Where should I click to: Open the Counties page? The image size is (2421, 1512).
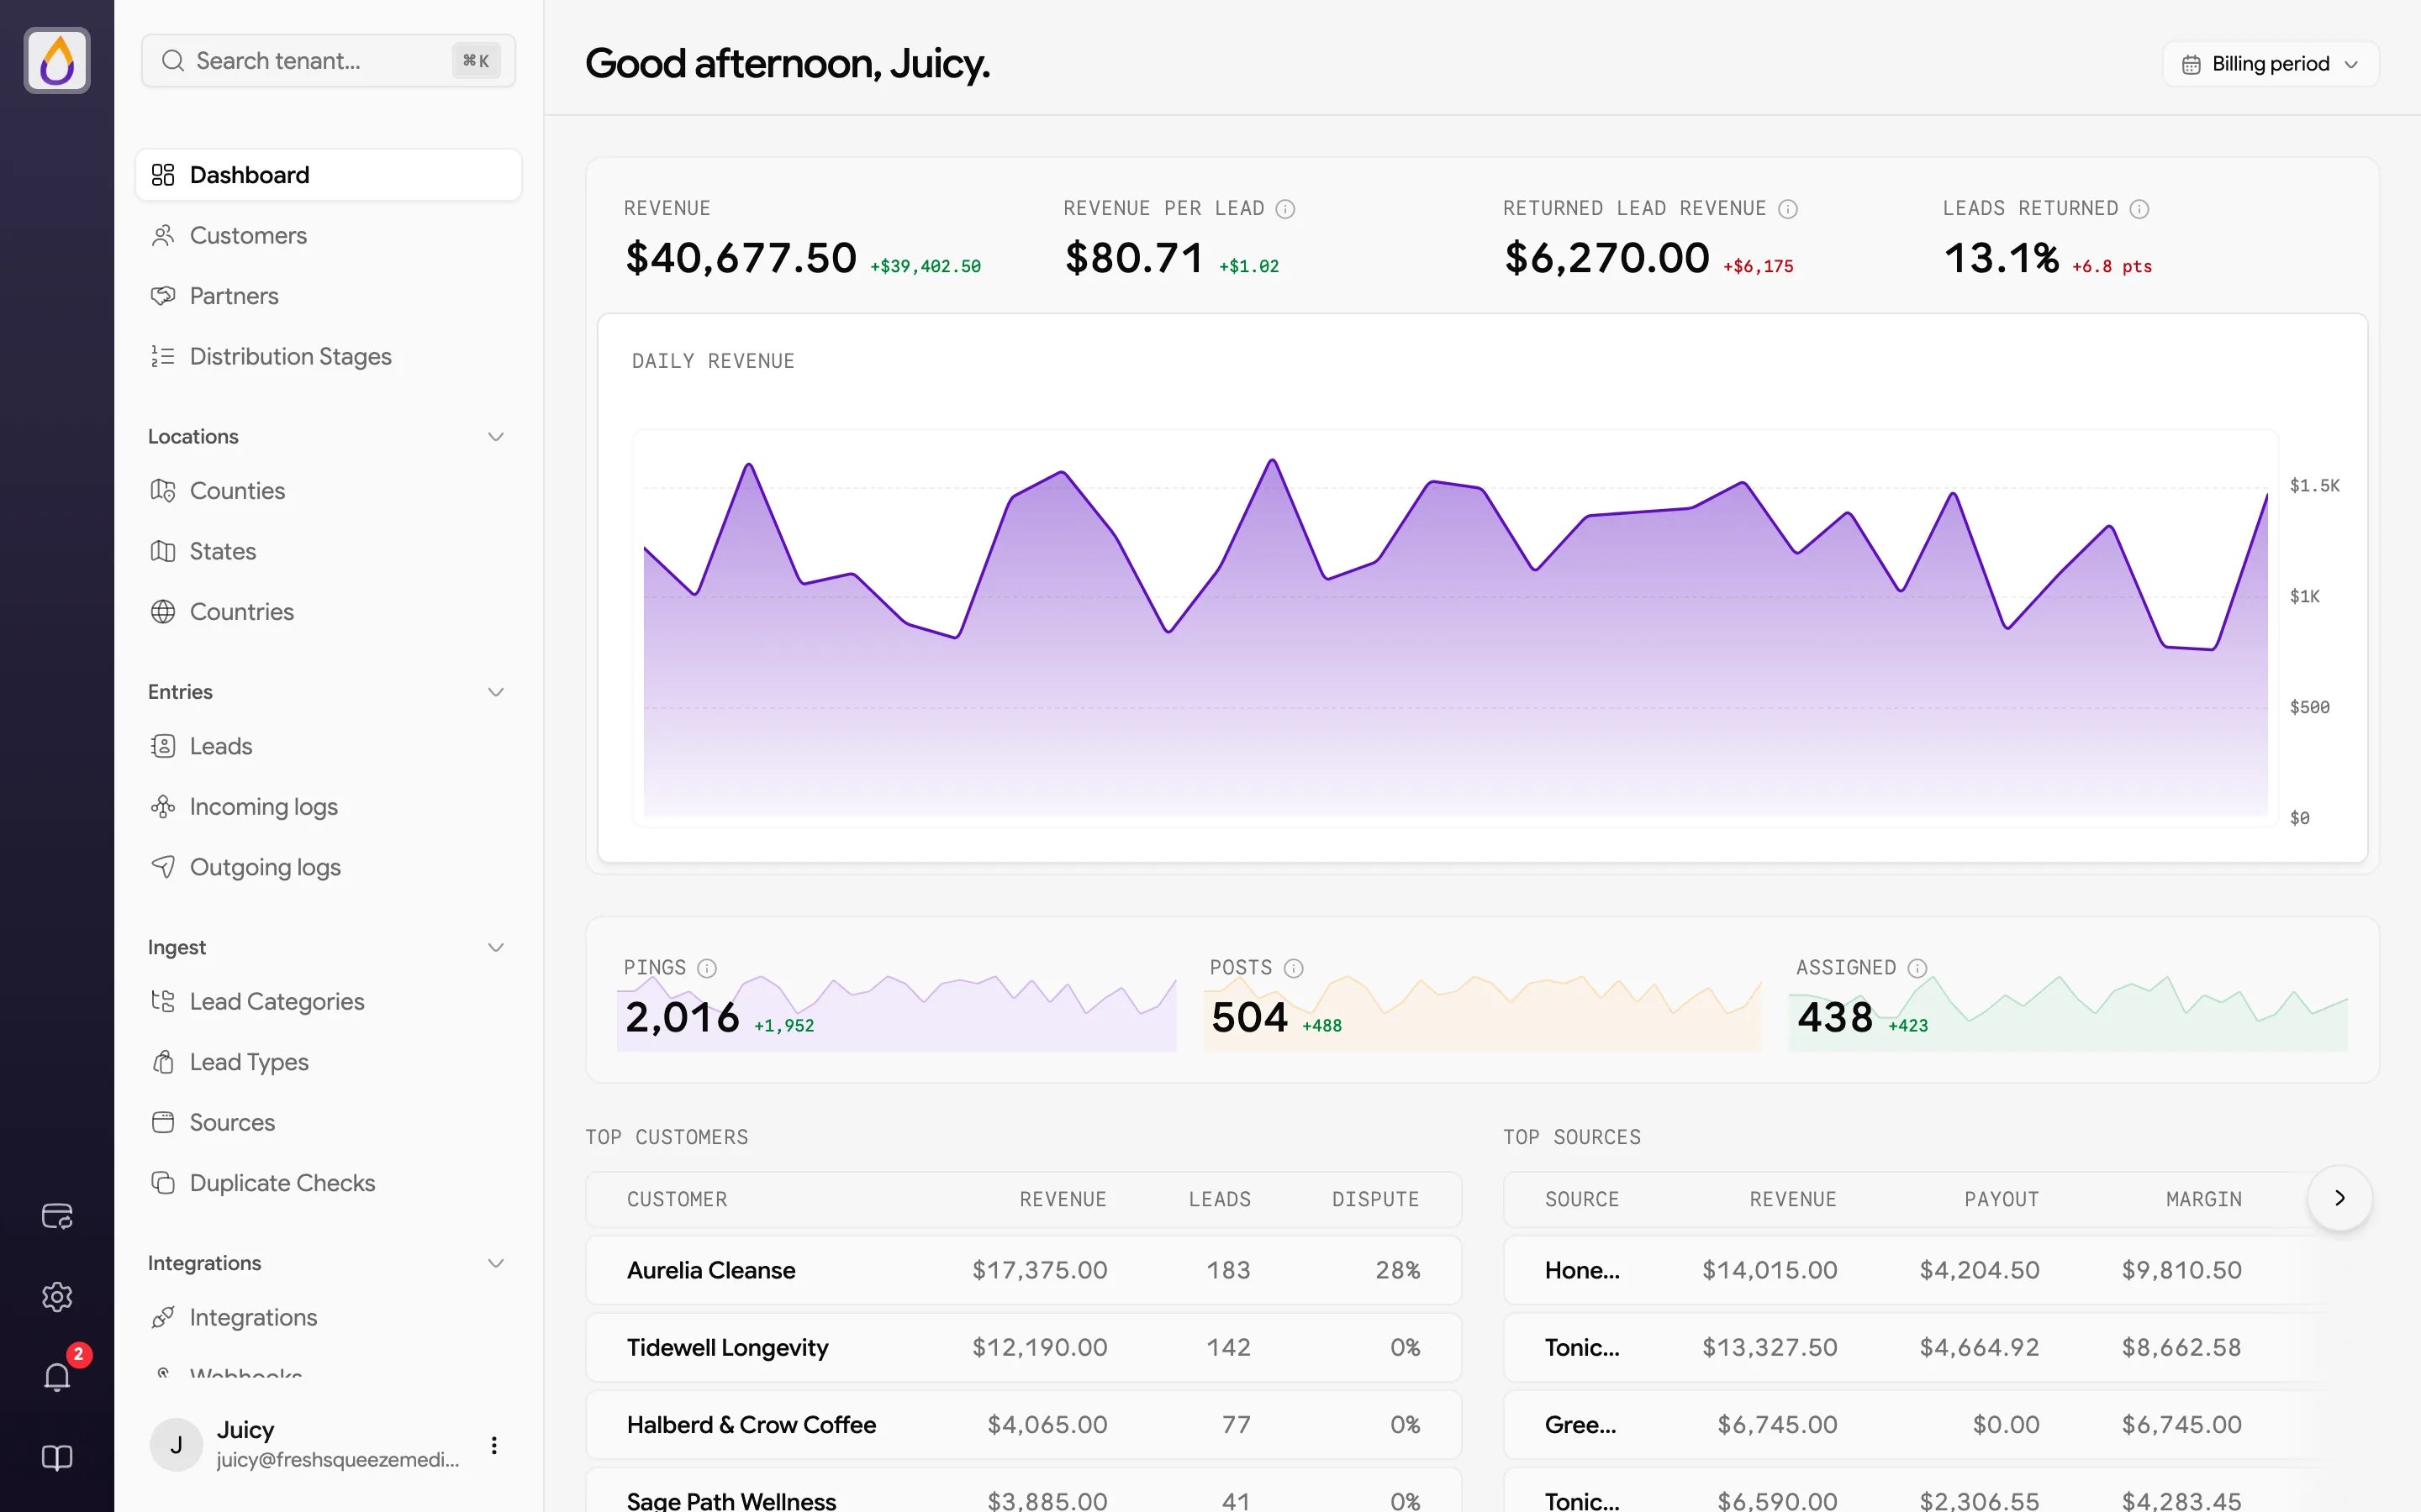tap(328, 491)
